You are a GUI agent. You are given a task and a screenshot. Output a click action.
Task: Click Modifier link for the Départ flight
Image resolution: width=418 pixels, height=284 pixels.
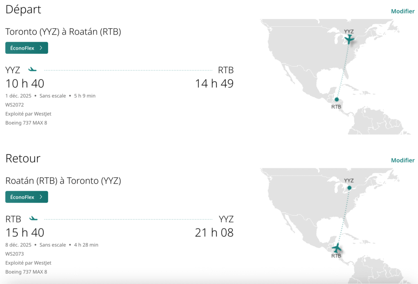click(402, 11)
